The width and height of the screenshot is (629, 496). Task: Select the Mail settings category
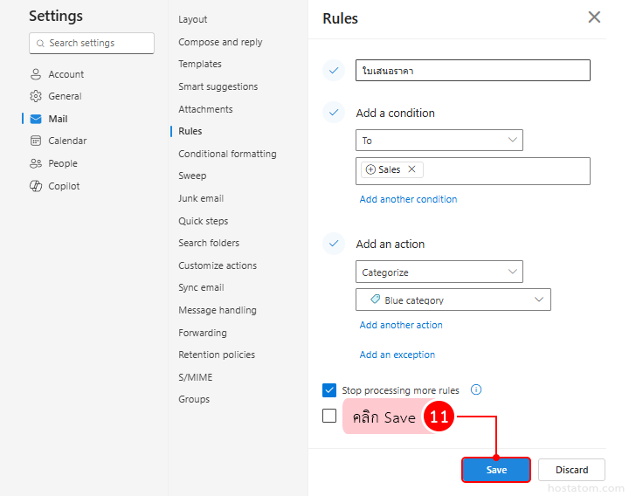coord(58,119)
